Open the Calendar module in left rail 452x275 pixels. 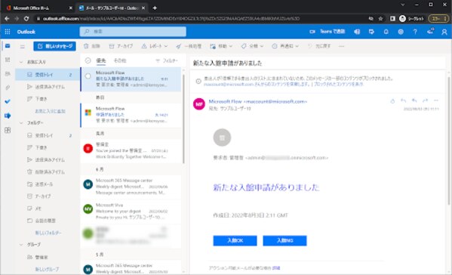(8, 60)
